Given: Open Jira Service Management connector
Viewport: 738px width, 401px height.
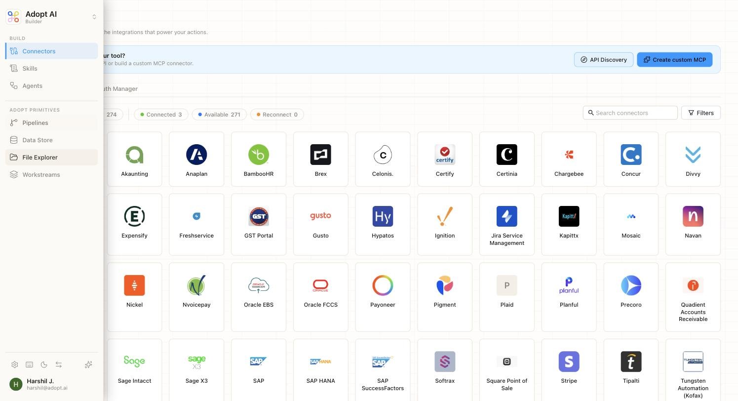Looking at the screenshot, I should click(507, 224).
